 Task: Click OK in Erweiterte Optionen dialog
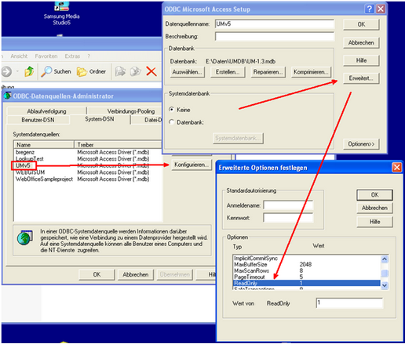tap(374, 195)
